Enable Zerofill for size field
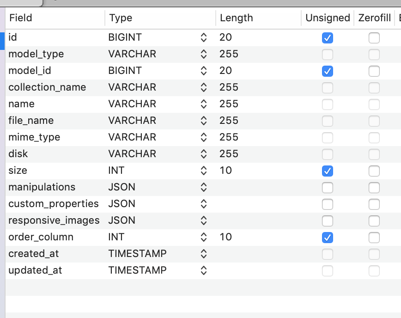Screen dimensions: 401x318 click(x=374, y=171)
